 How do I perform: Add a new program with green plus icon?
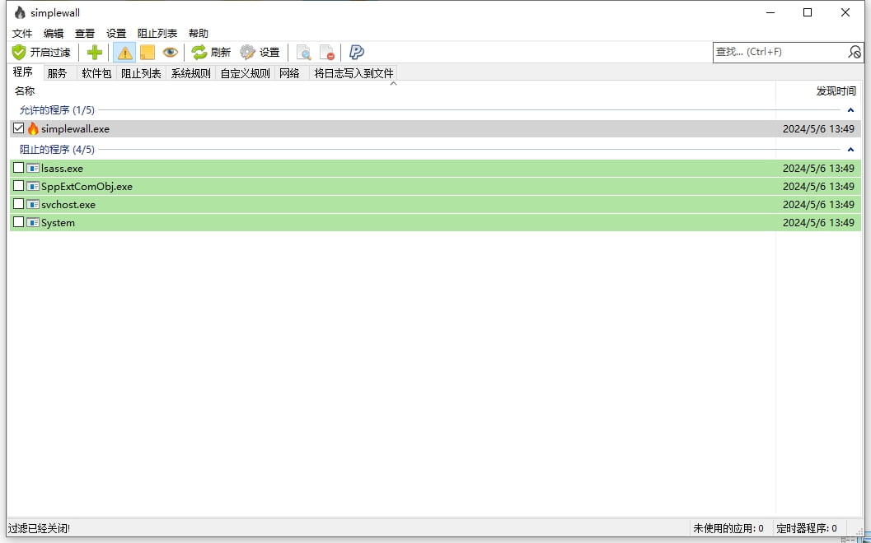[95, 52]
